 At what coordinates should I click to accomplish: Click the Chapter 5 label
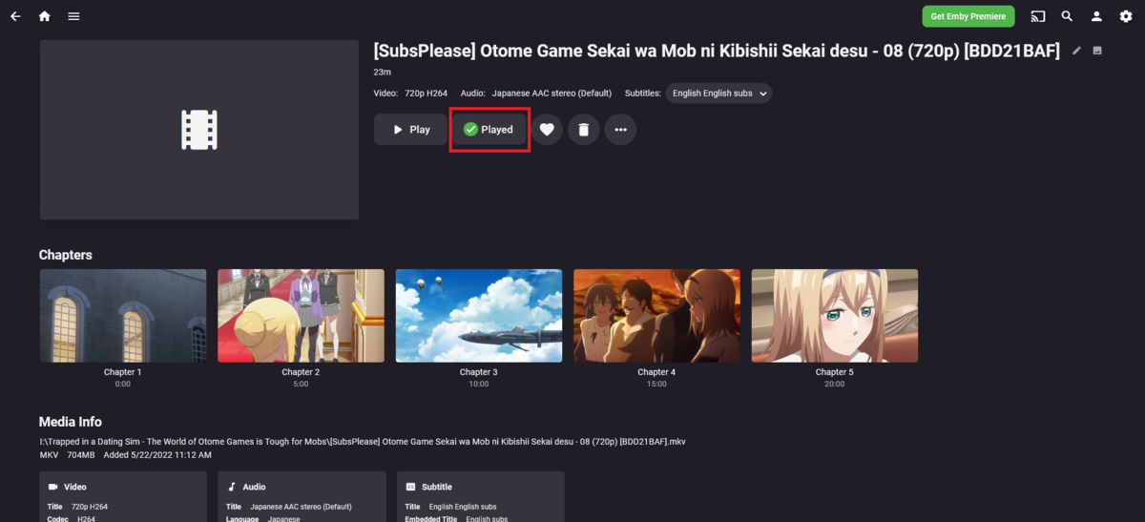pos(835,372)
